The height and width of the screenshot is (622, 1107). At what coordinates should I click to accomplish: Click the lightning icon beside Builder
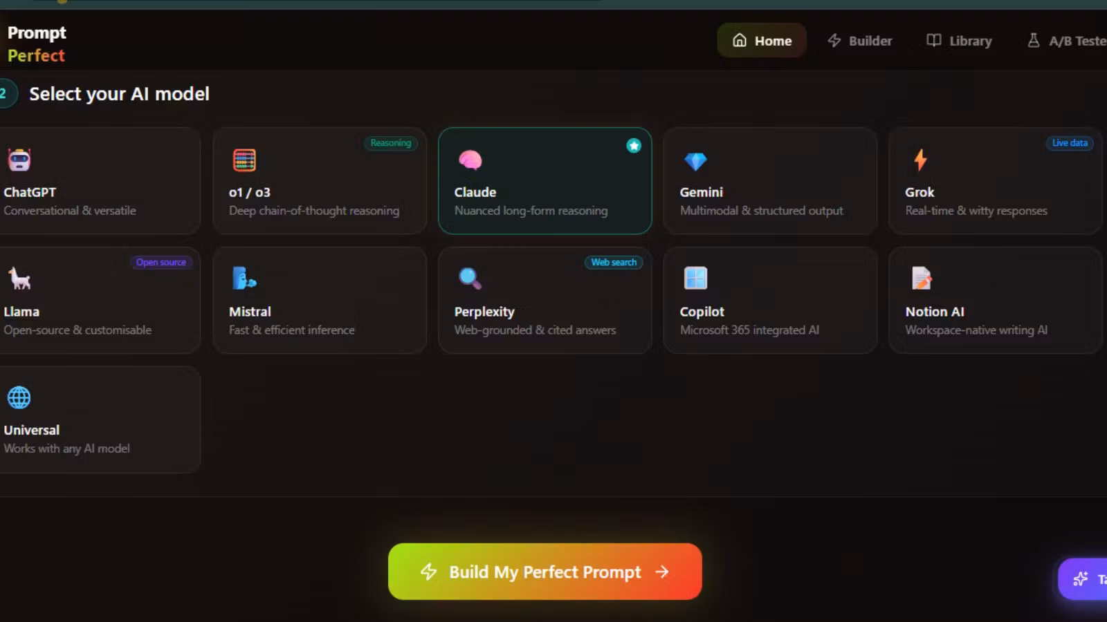834,40
